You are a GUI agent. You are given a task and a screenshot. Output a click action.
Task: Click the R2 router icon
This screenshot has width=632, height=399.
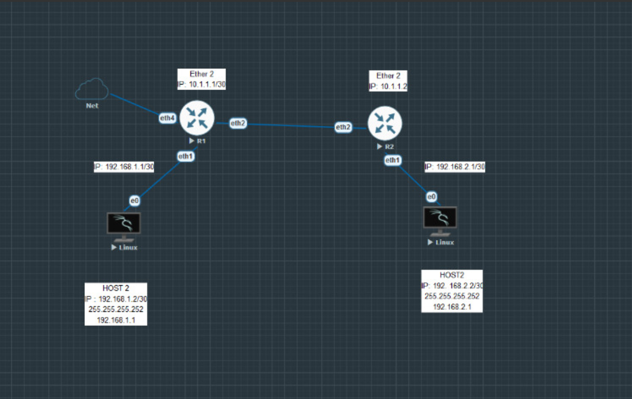tap(385, 123)
